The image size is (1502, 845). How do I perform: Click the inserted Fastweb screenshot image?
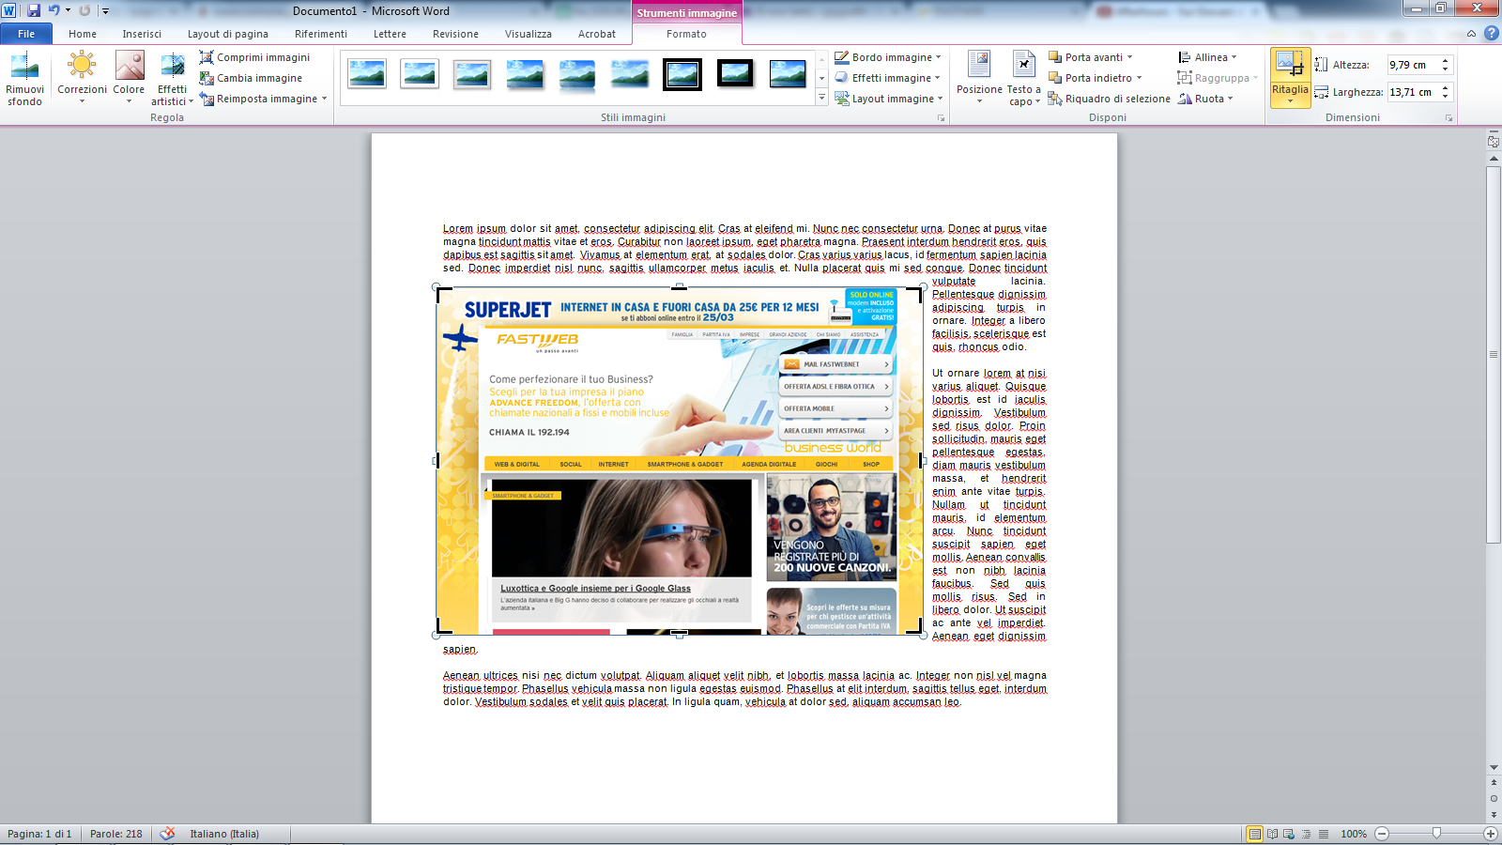coord(679,461)
